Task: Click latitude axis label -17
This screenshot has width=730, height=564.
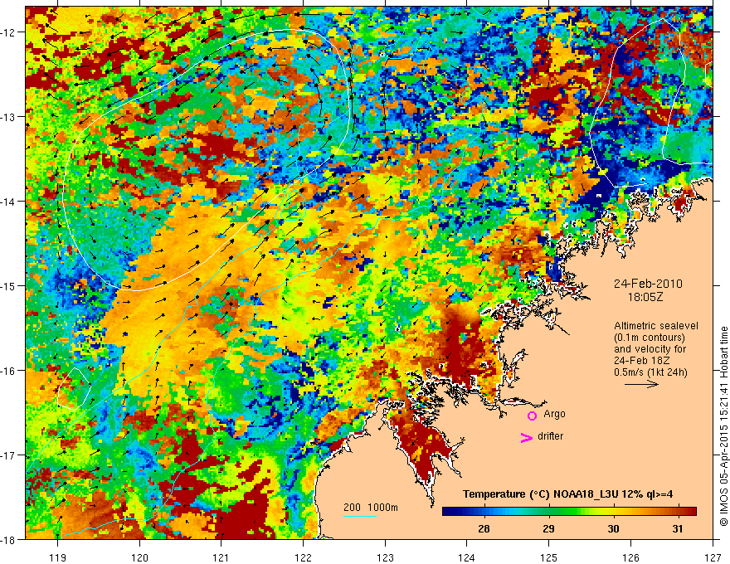Action: 8,455
